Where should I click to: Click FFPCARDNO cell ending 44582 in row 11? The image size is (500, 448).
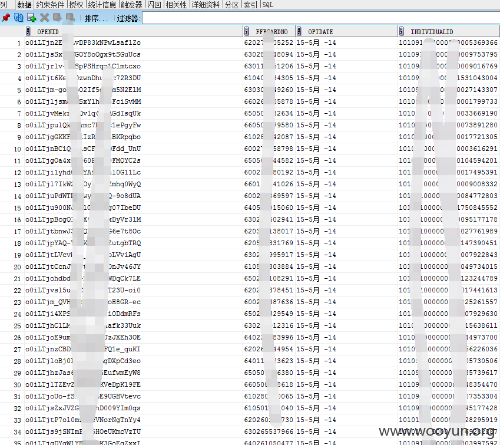269,161
